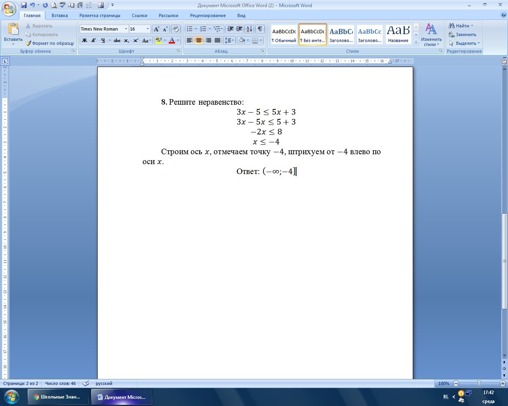Toggle show paragraph marks (¶)
The height and width of the screenshot is (406, 508).
tap(260, 29)
